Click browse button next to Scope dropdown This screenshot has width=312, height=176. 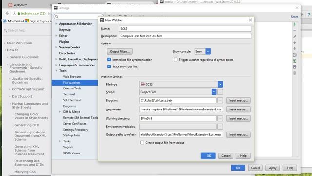click(x=220, y=92)
